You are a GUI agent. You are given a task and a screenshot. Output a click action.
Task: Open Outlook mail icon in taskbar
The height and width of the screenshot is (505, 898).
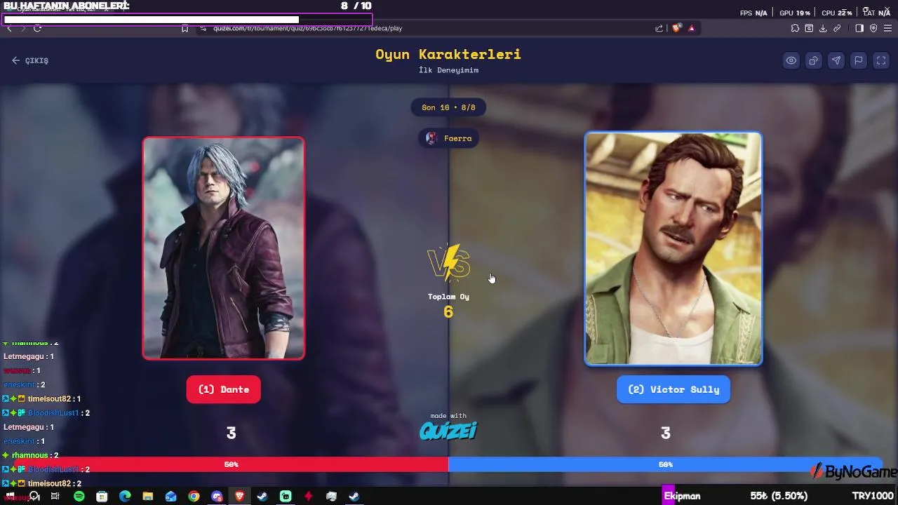pos(170,496)
